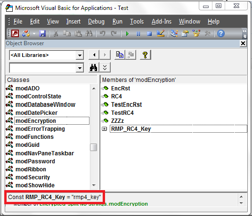Open the Toolbox icon
The width and height of the screenshot is (252, 216).
coord(207,33)
